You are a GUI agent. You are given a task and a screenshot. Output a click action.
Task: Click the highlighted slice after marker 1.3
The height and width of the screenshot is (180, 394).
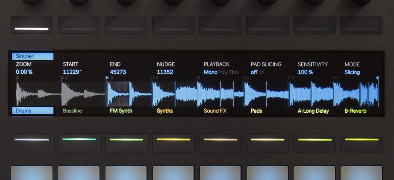(x=118, y=94)
